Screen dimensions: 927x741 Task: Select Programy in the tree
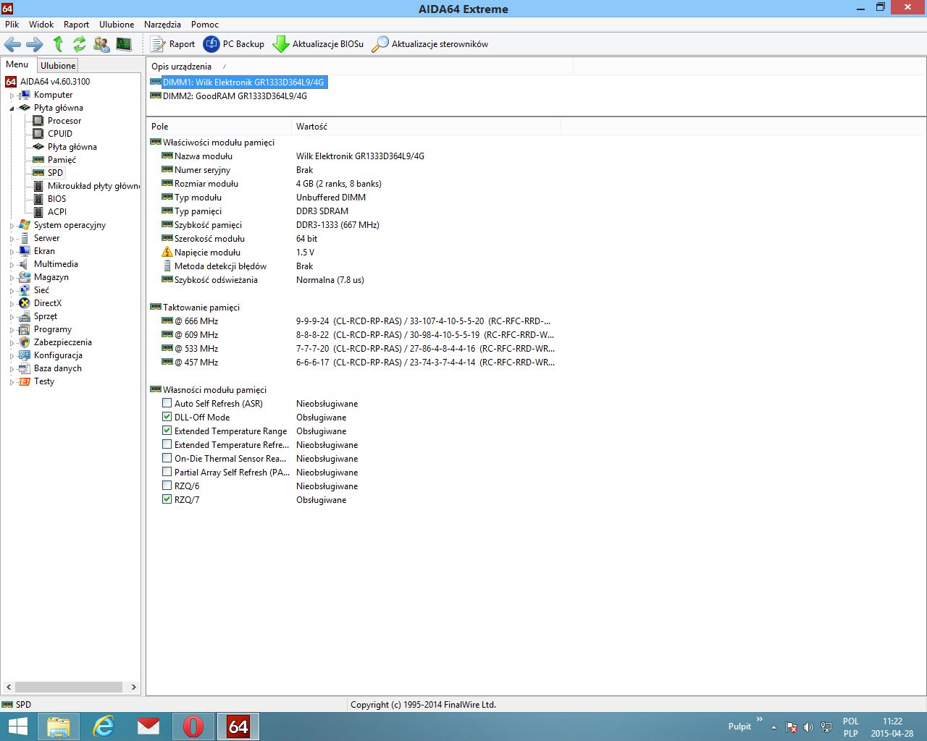pos(53,329)
